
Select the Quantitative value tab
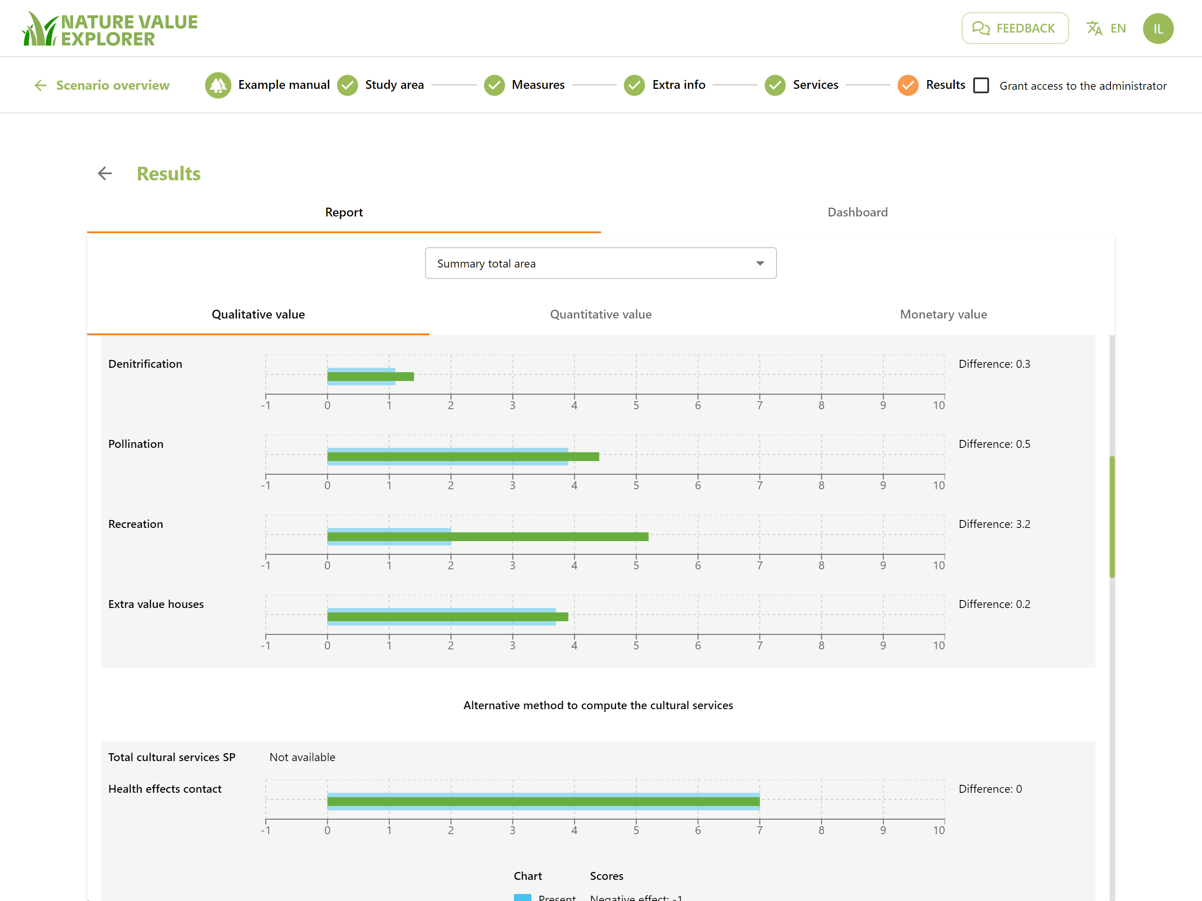click(601, 314)
